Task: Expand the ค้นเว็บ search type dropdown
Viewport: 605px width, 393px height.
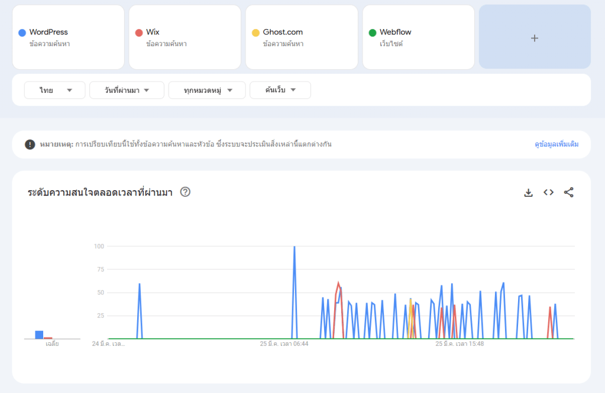Action: [x=280, y=90]
